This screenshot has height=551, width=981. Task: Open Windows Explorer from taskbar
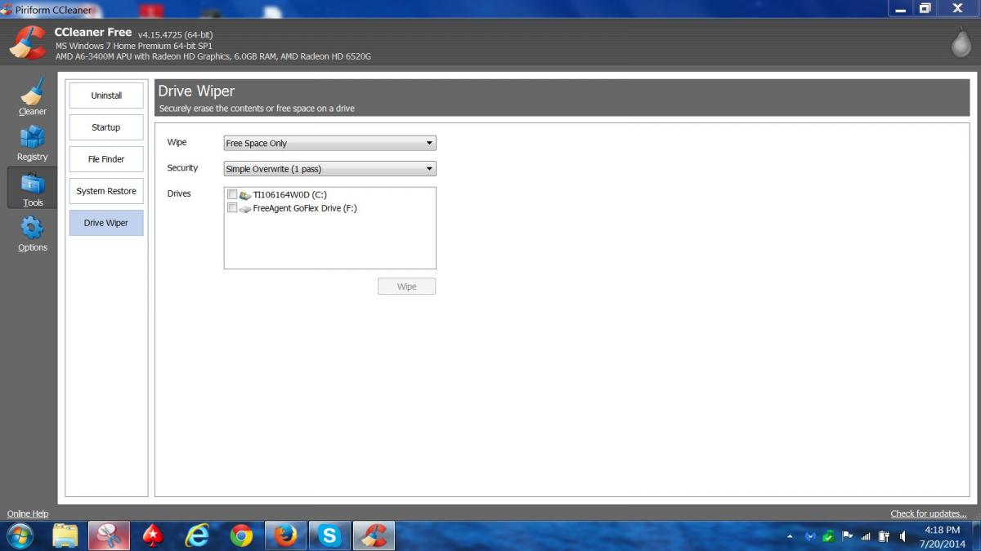pos(65,535)
